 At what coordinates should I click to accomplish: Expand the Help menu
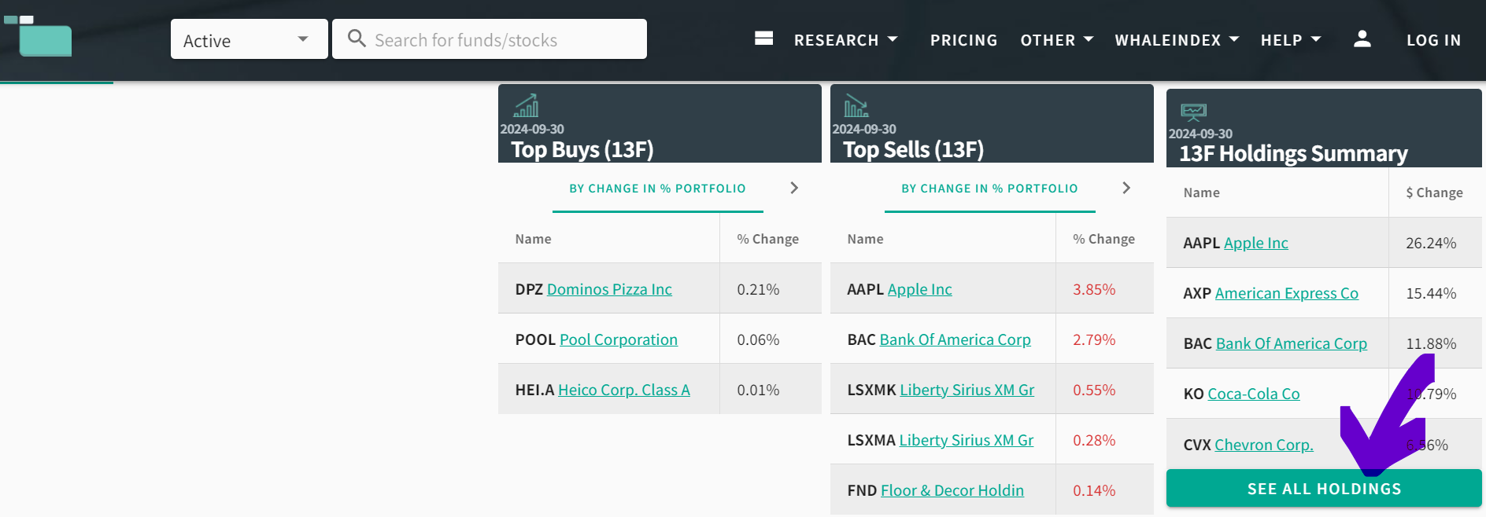[x=1291, y=40]
